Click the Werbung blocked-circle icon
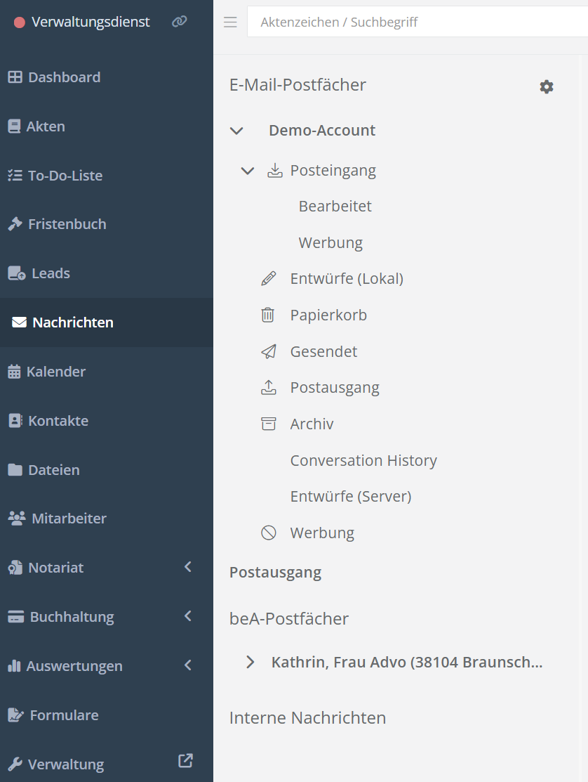Image resolution: width=588 pixels, height=782 pixels. tap(268, 533)
